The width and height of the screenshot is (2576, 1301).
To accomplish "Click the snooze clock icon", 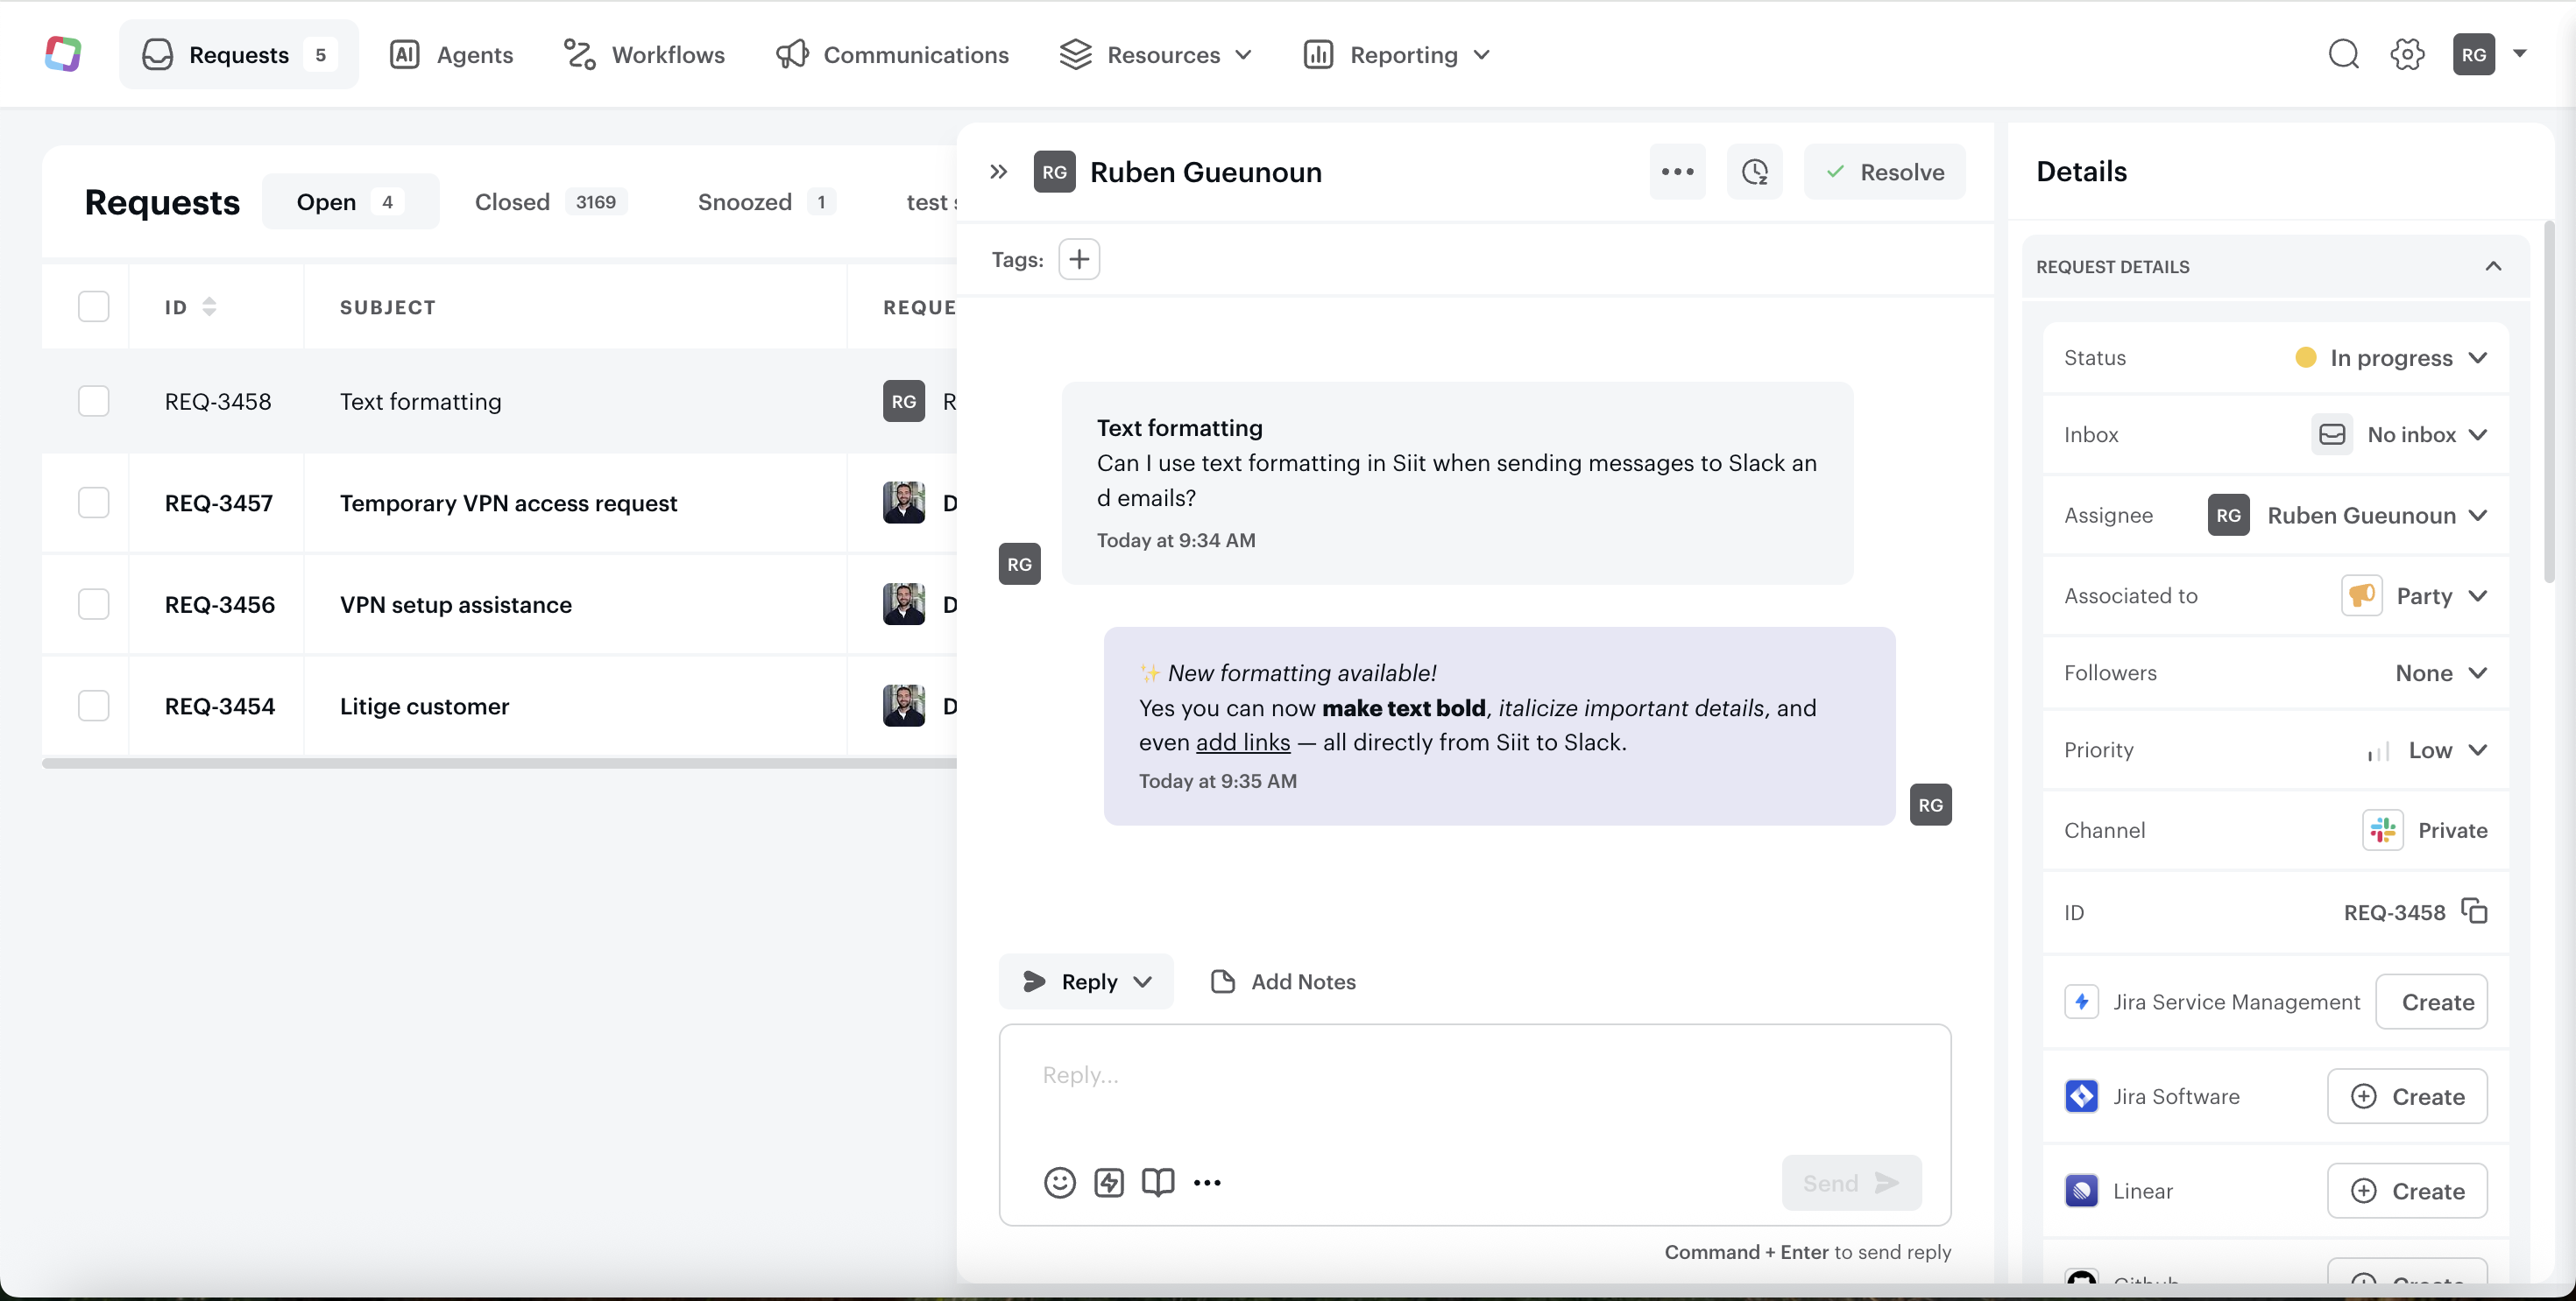I will (1754, 172).
